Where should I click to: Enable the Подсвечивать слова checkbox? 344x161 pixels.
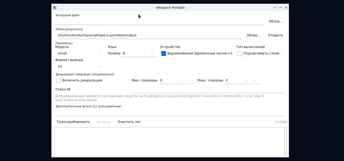click(240, 53)
